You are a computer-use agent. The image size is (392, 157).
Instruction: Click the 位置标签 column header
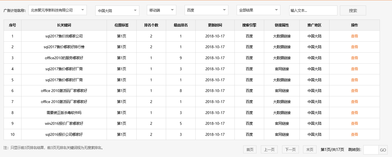coord(121,25)
